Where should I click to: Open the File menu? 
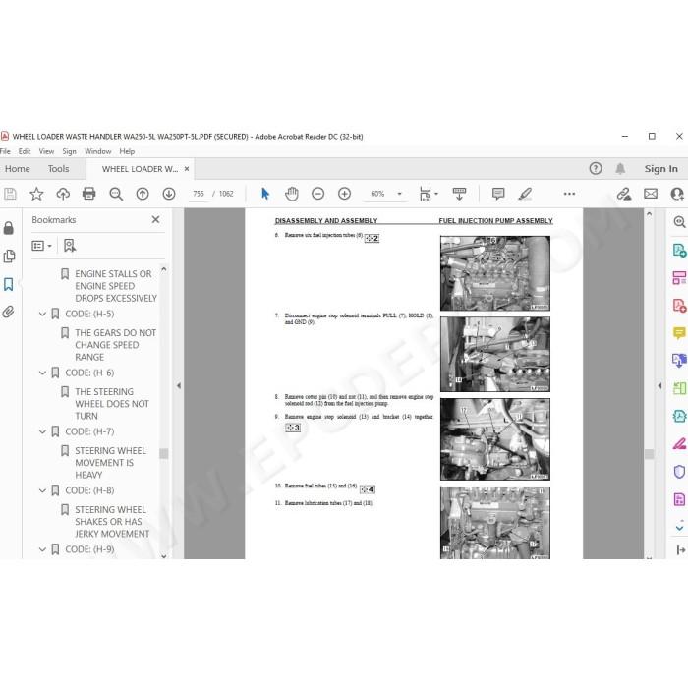pos(5,151)
